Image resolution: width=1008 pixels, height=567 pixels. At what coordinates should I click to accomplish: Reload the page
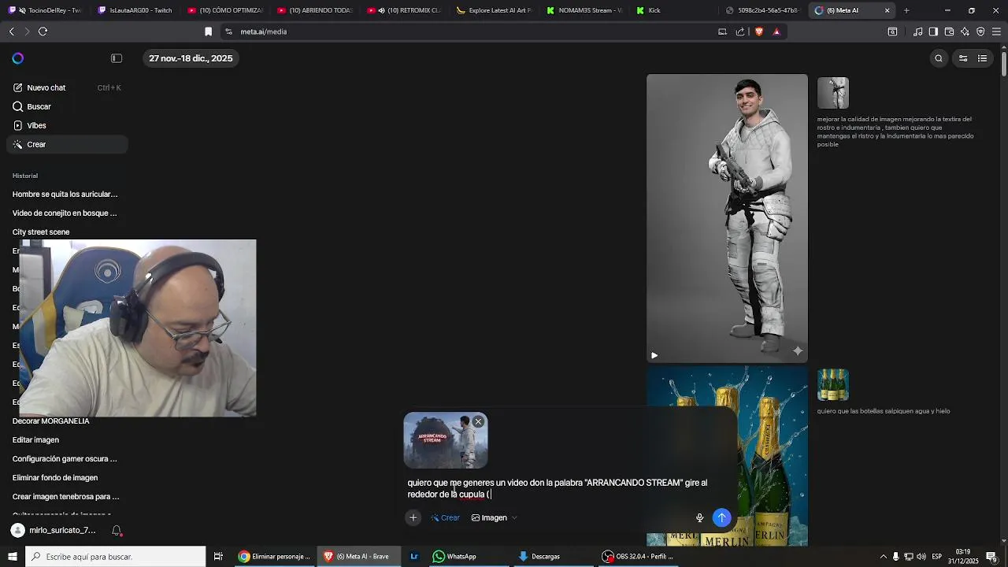[x=43, y=31]
